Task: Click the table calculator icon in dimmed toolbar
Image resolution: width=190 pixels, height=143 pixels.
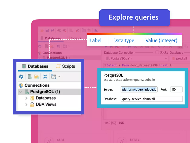Action: [84, 30]
